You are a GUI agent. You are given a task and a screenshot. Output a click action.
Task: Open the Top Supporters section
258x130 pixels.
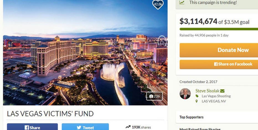(x=191, y=117)
